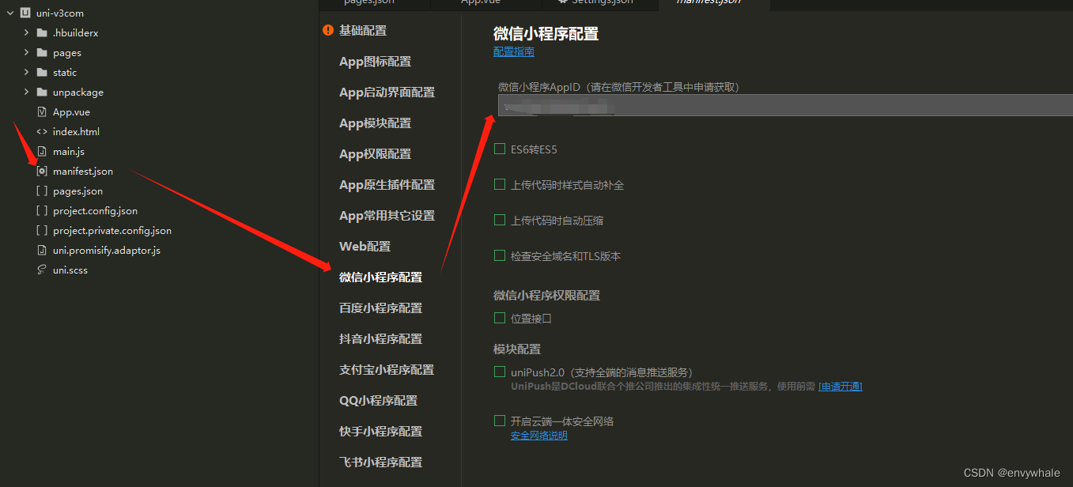Expand the pages folder chevron
The image size is (1073, 487).
tap(26, 53)
